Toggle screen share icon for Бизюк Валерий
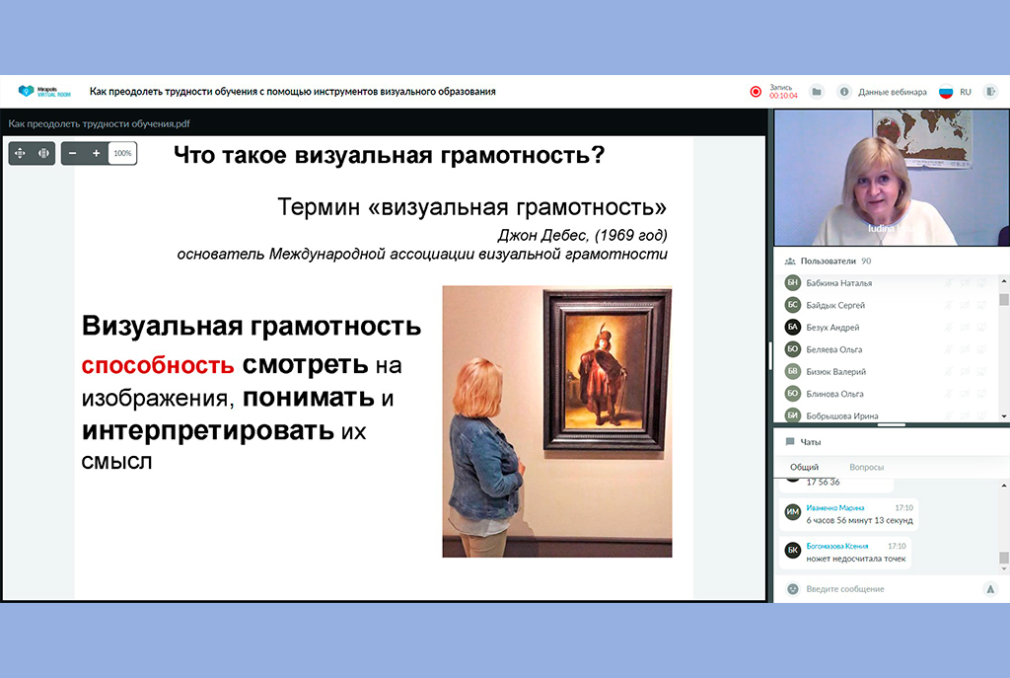The width and height of the screenshot is (1010, 678). coord(981,372)
